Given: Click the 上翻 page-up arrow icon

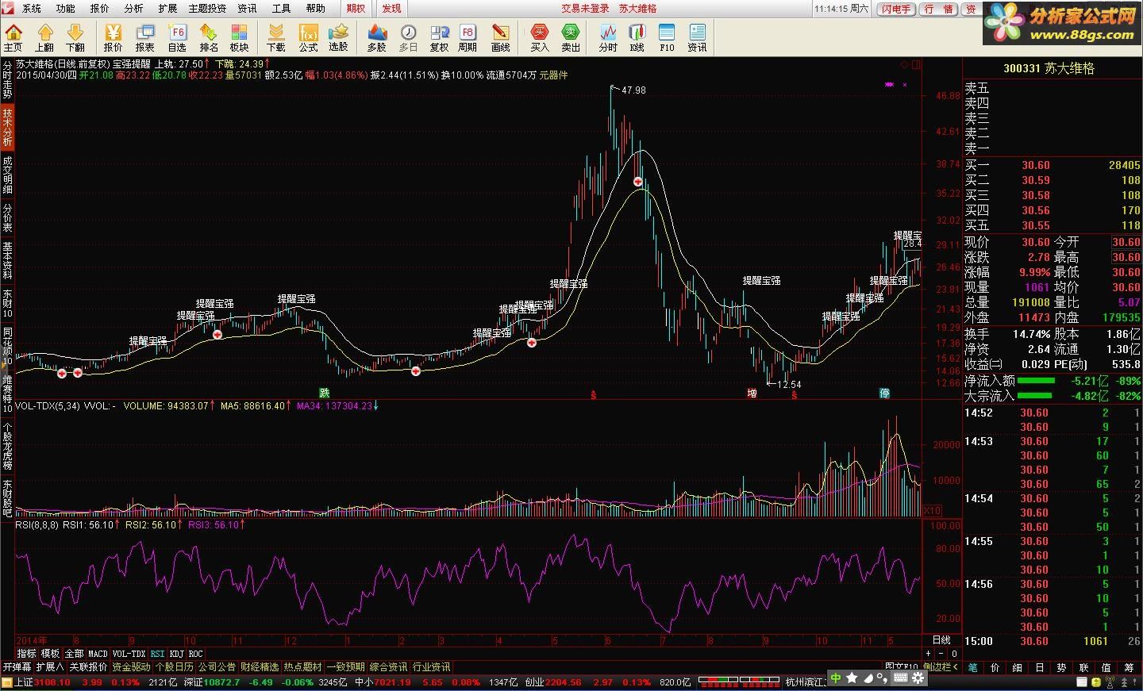Looking at the screenshot, I should click(44, 37).
